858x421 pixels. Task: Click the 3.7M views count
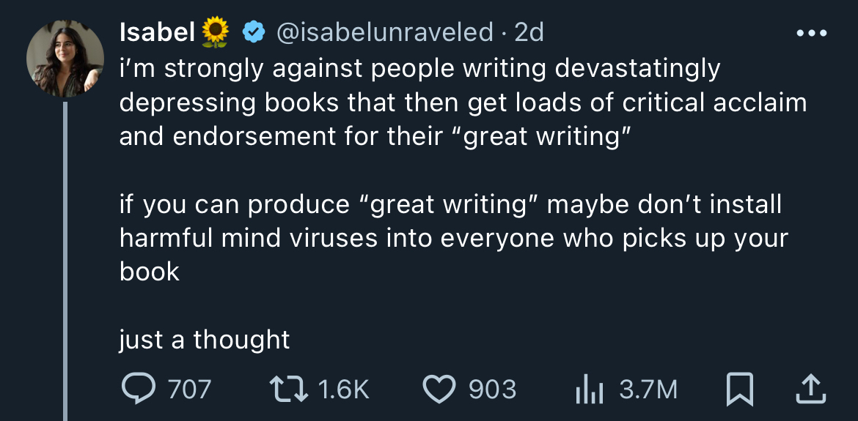pyautogui.click(x=648, y=389)
